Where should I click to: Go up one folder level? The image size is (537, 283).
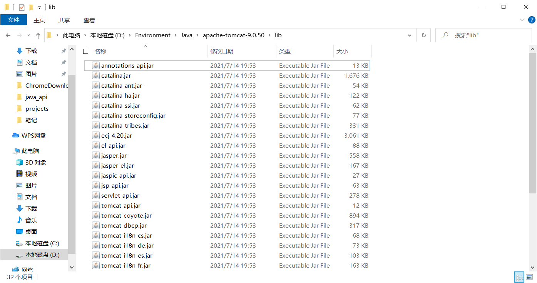tap(38, 35)
